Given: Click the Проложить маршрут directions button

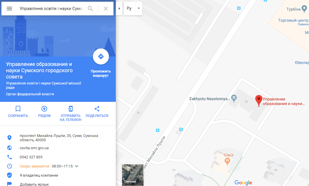Looking at the screenshot, I should (x=101, y=56).
